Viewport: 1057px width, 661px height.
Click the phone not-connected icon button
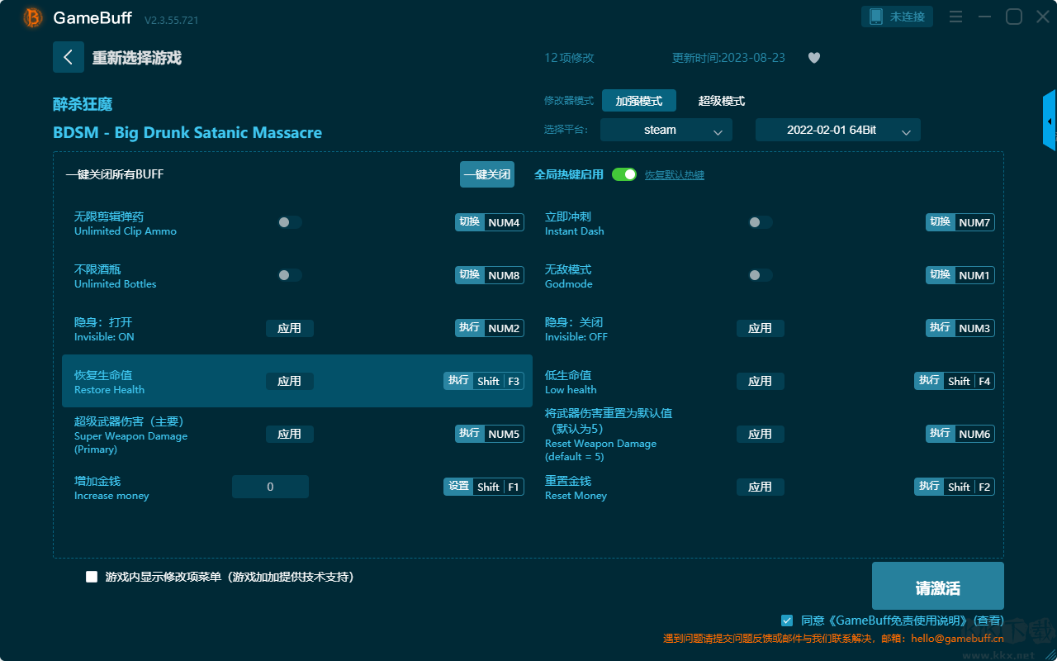point(898,17)
